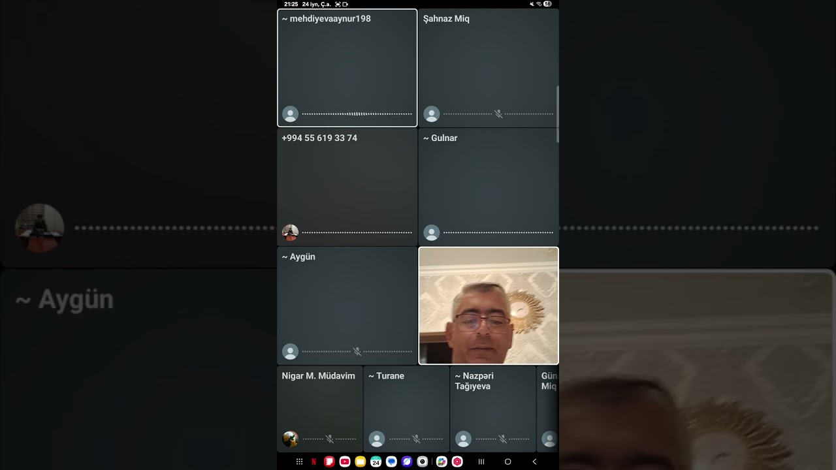
Task: Tap mehdiyevaaynur198's default avatar
Action: tap(291, 114)
